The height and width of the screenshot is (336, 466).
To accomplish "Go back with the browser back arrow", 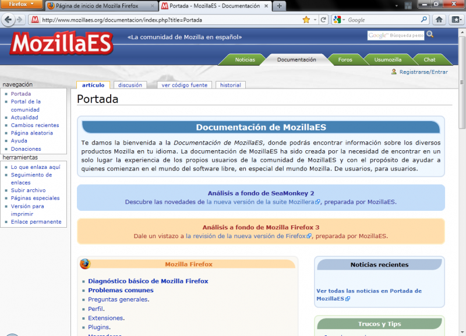I will point(8,20).
